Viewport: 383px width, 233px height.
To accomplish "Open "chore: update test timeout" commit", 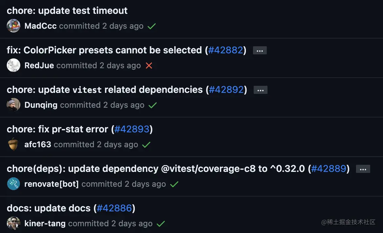I will point(67,10).
